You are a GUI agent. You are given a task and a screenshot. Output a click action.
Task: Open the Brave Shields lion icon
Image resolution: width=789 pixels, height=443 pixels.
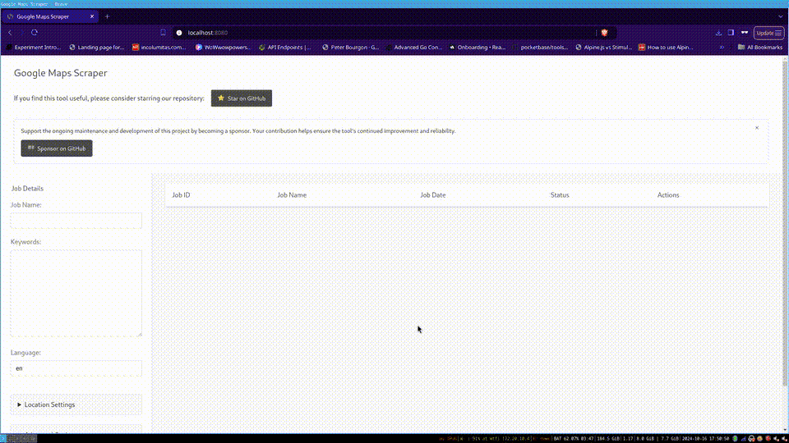pos(604,33)
